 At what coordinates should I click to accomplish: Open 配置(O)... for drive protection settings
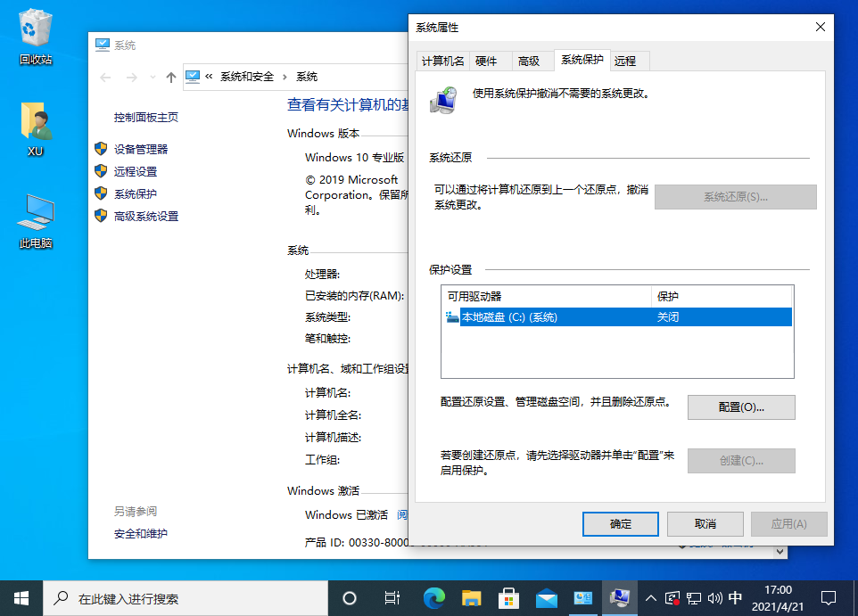(740, 407)
